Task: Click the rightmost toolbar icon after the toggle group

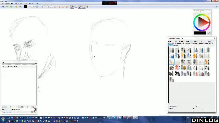Action: pos(88,6)
